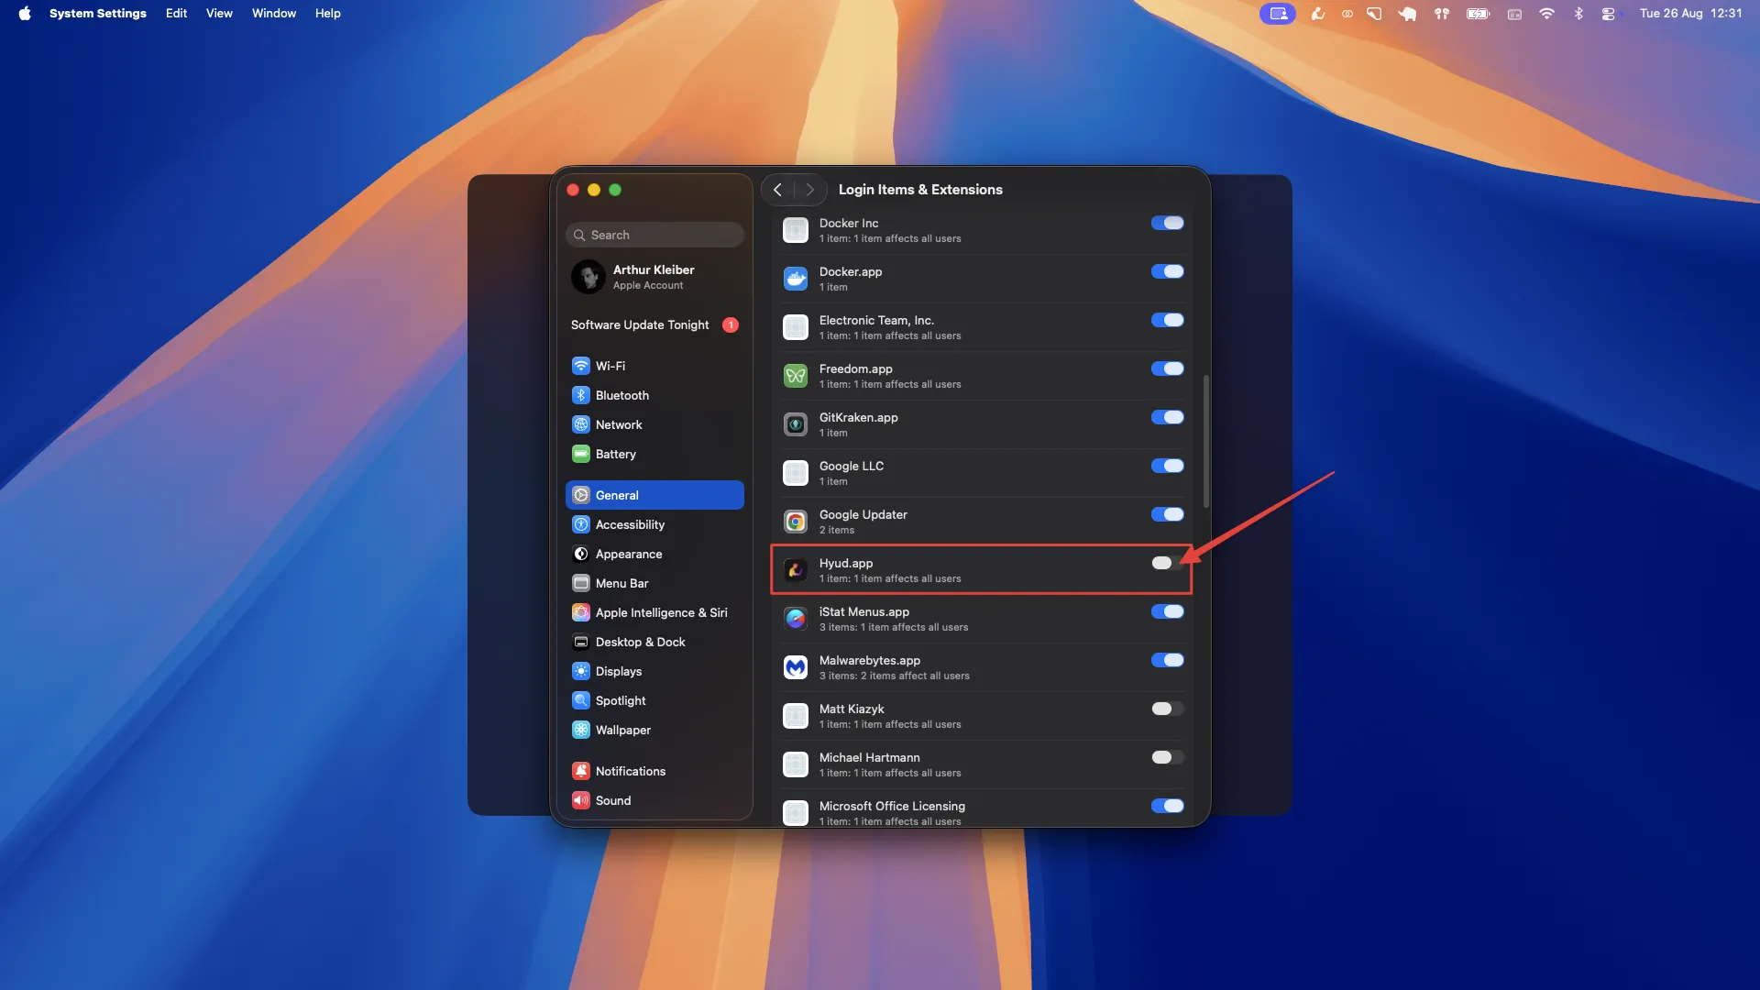The width and height of the screenshot is (1760, 990).
Task: Click the Wi-Fi icon in sidebar
Action: point(580,366)
